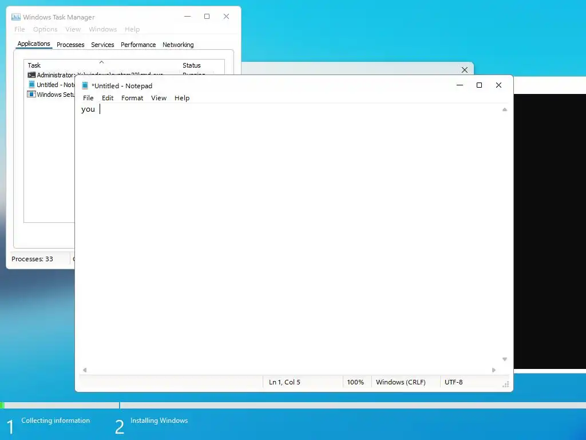Click the black command prompt window area
Screen dimensions: 586x440
(x=550, y=231)
